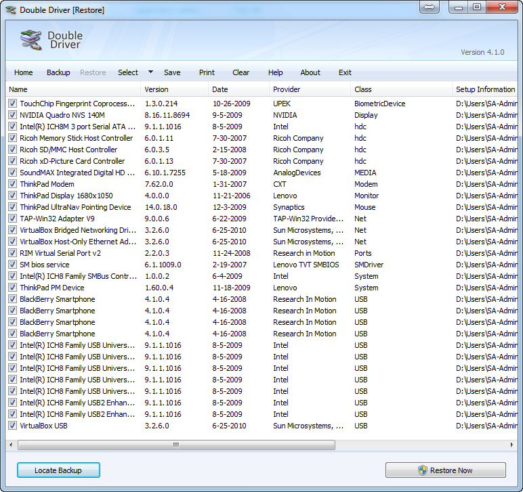The height and width of the screenshot is (492, 523).
Task: Click the title bar app icon
Action: [x=11, y=10]
